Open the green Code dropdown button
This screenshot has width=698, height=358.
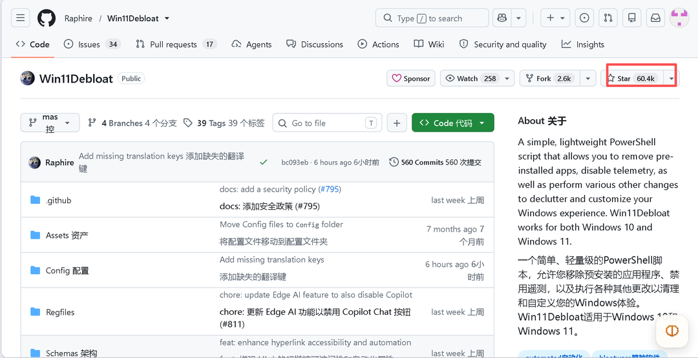452,123
